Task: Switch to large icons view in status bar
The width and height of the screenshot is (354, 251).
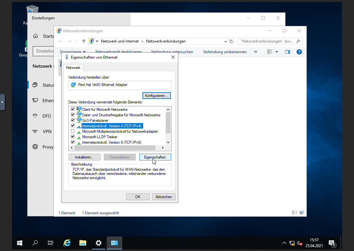Action: tap(302, 213)
